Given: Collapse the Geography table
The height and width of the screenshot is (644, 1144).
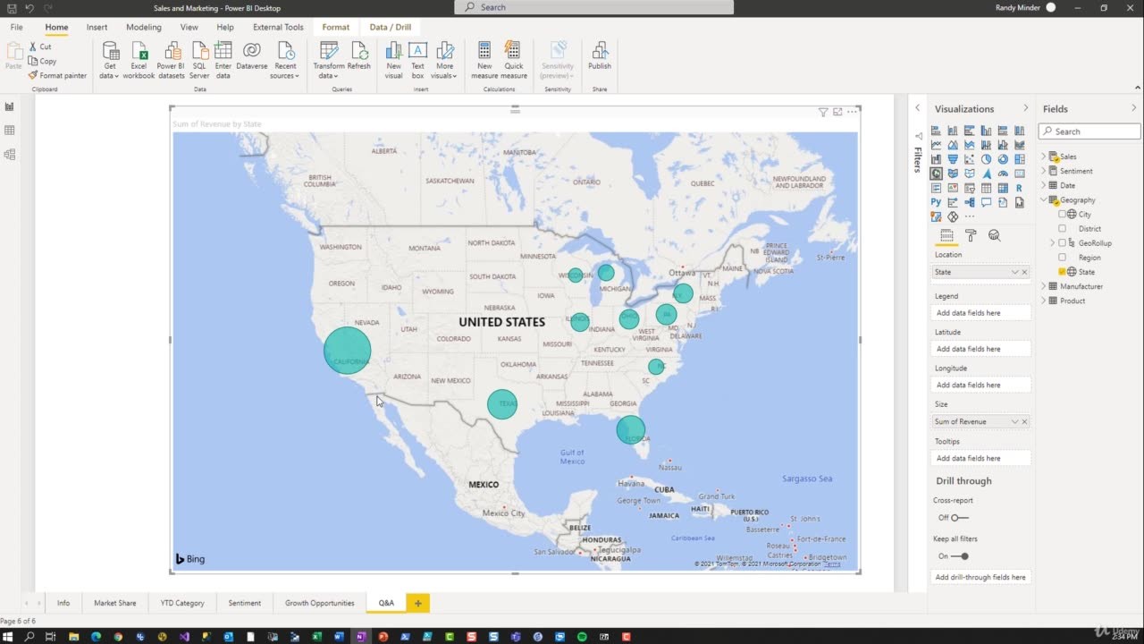Looking at the screenshot, I should click(x=1043, y=199).
